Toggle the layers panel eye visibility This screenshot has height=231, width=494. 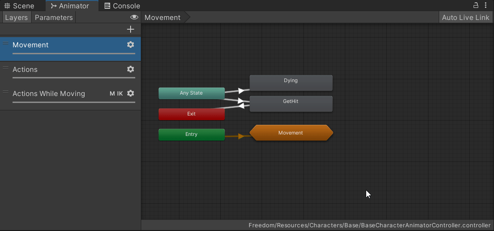click(x=134, y=17)
